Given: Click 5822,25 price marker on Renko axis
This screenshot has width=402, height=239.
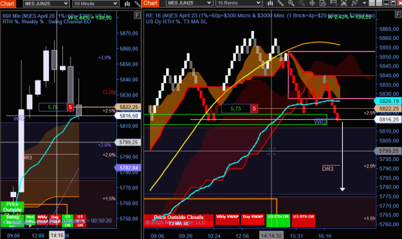Looking at the screenshot, I should [388, 109].
